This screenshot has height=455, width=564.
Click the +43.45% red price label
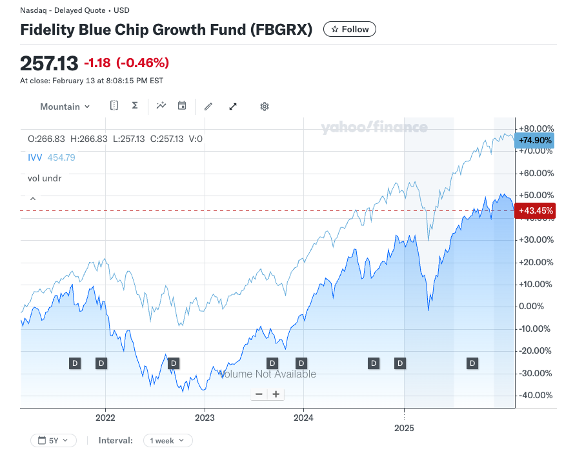coord(535,211)
